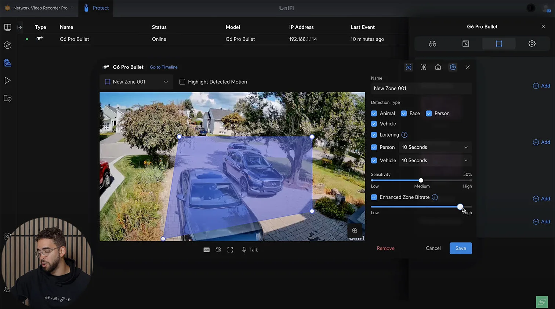Toggle Highlight Detected Motion checkbox
555x309 pixels.
(x=182, y=82)
